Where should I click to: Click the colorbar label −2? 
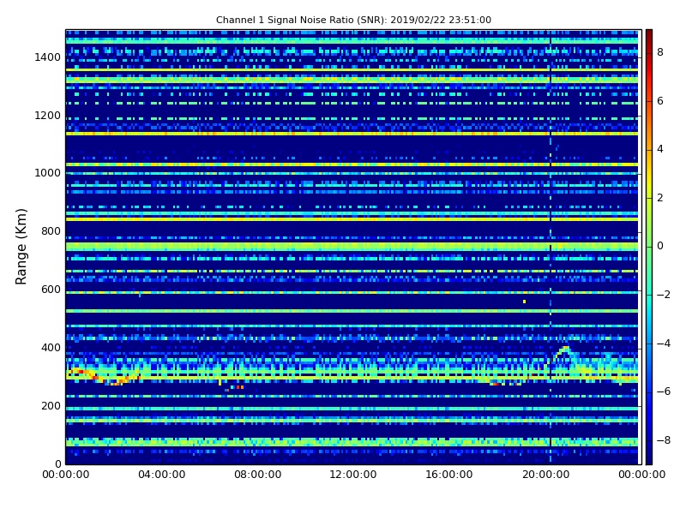pos(664,295)
